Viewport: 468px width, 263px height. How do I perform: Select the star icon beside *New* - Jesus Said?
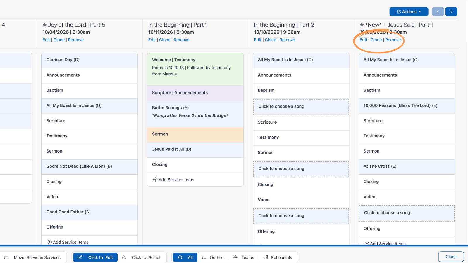(362, 25)
